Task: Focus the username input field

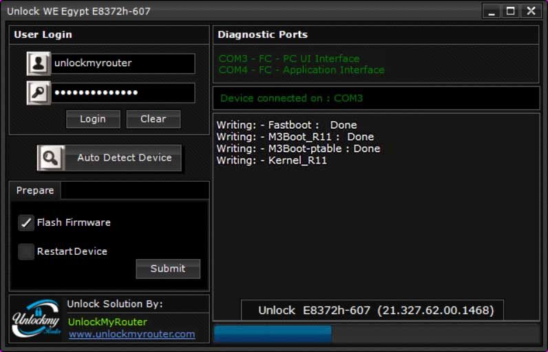Action: tap(123, 63)
